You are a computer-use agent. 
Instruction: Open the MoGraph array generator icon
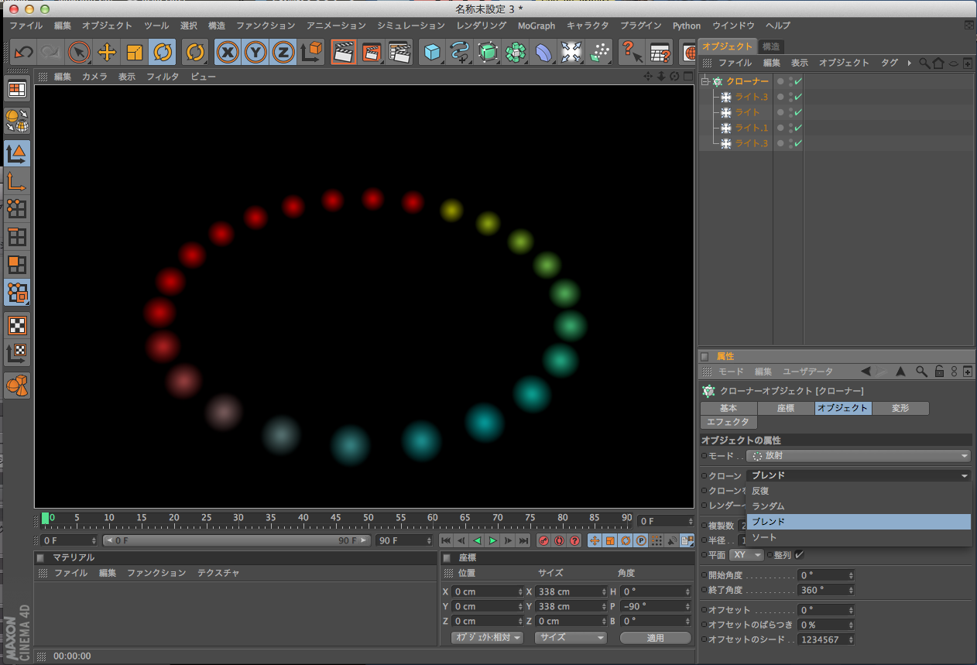(516, 52)
